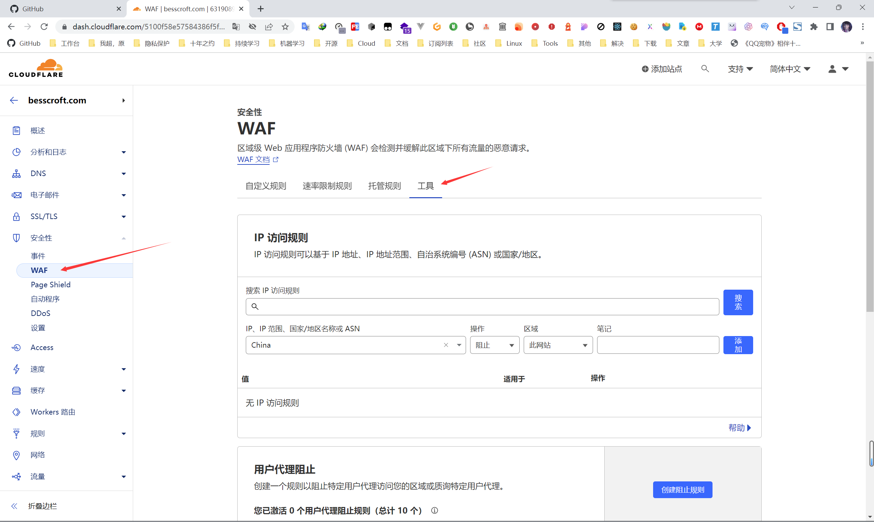Open the share page icon in address bar

tap(269, 27)
